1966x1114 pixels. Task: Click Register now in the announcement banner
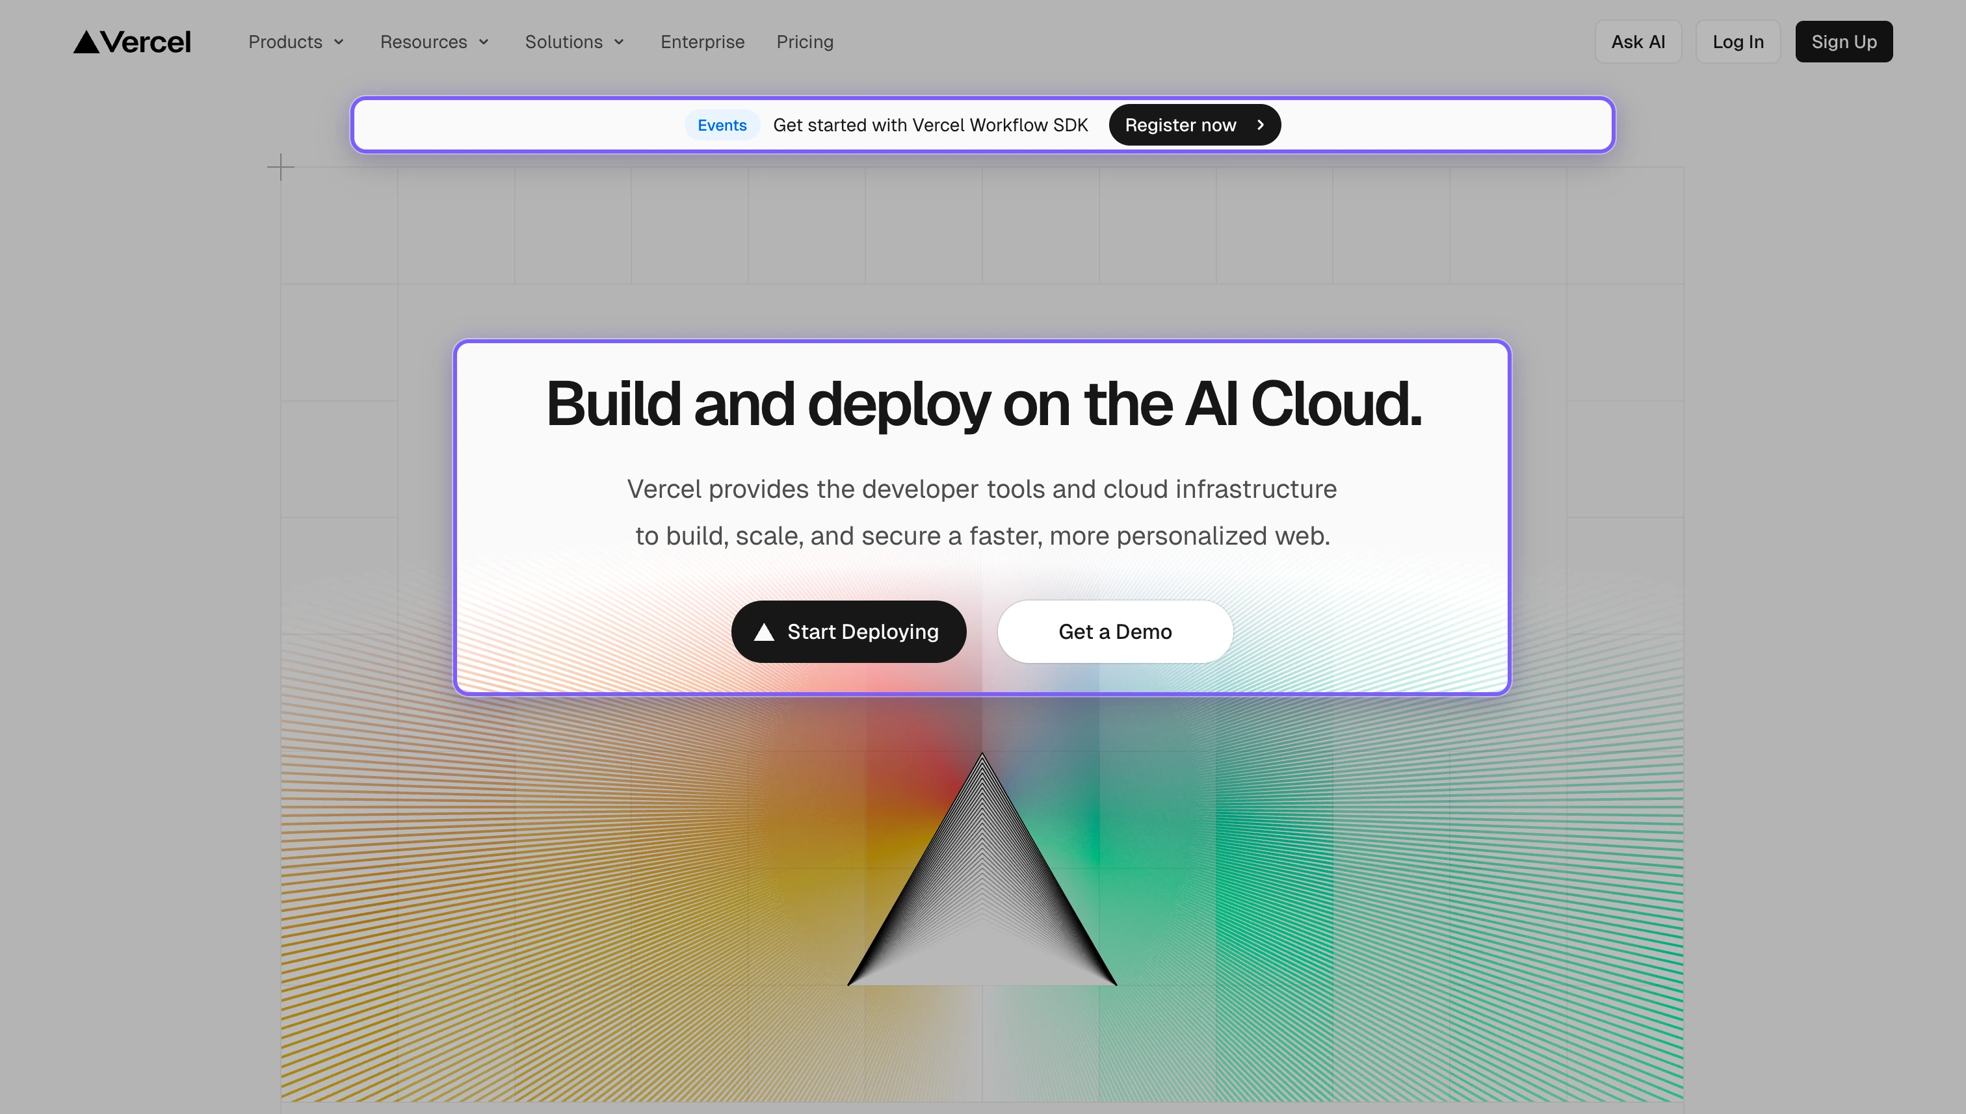(1194, 124)
